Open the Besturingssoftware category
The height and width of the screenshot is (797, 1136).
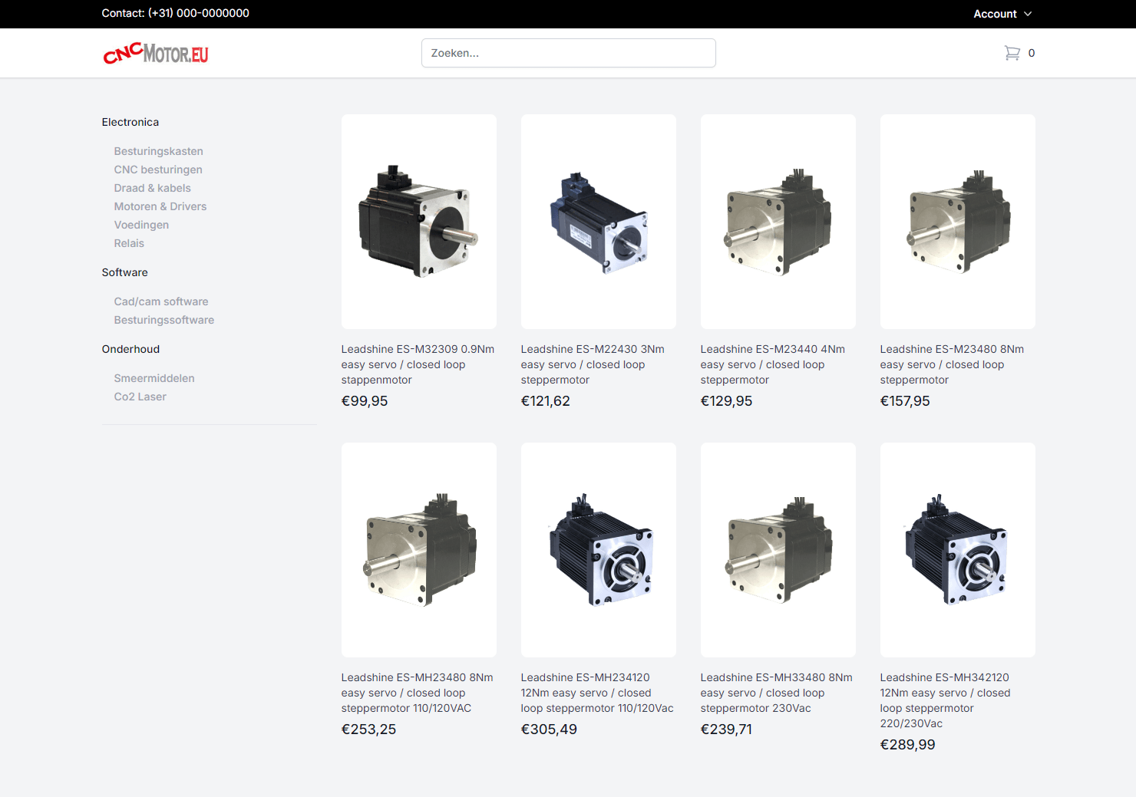pos(164,320)
